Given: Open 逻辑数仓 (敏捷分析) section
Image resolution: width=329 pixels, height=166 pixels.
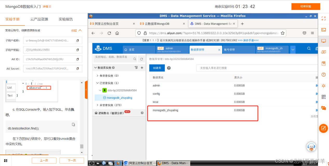Looking at the screenshot, I should click(x=111, y=113).
